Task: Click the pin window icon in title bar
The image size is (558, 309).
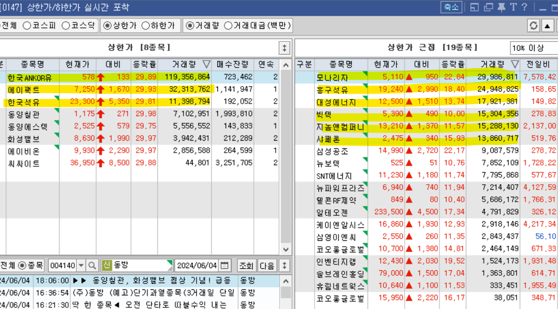Action: [501, 7]
